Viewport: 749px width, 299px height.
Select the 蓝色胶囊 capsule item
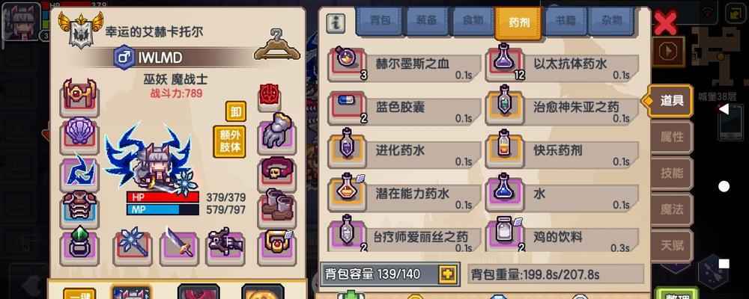[348, 106]
